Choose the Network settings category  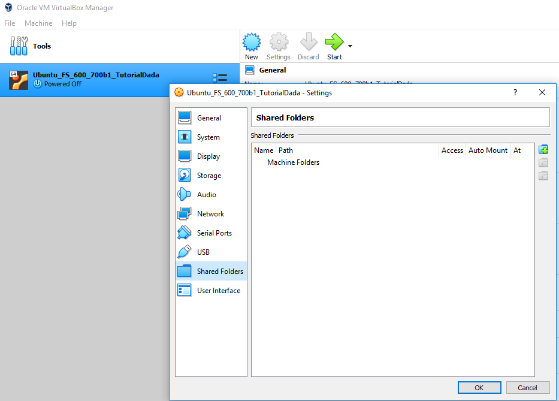click(210, 214)
